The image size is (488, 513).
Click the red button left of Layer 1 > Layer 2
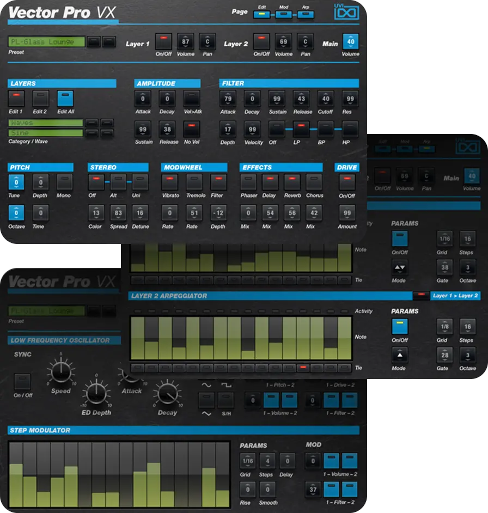point(421,295)
